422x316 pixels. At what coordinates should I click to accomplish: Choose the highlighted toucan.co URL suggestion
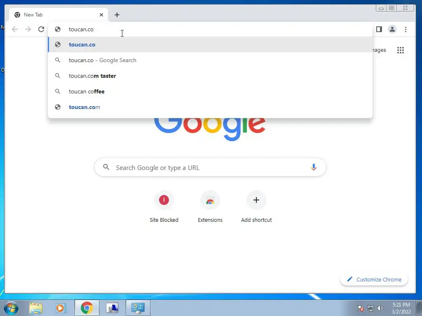[210, 44]
